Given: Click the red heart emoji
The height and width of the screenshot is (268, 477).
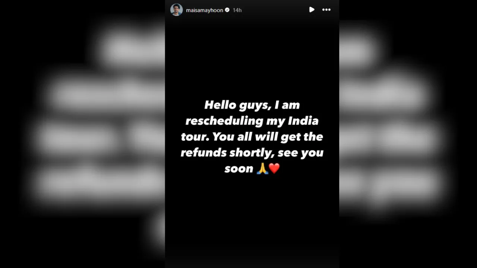Looking at the screenshot, I should (x=274, y=169).
